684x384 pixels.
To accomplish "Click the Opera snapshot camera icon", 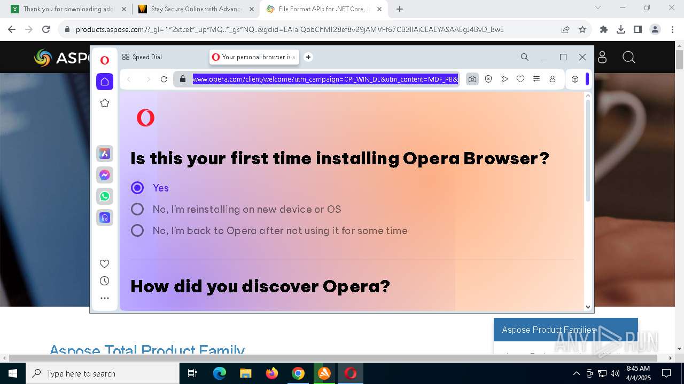I will pos(472,79).
